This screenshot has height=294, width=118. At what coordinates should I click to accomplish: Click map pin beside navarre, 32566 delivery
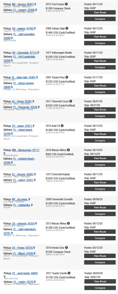36,10
